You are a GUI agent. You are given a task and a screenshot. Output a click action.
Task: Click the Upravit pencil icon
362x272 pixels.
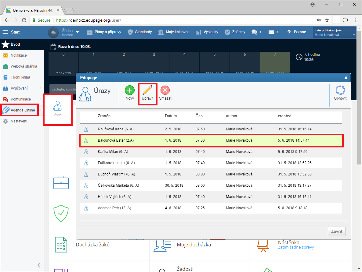coord(147,90)
